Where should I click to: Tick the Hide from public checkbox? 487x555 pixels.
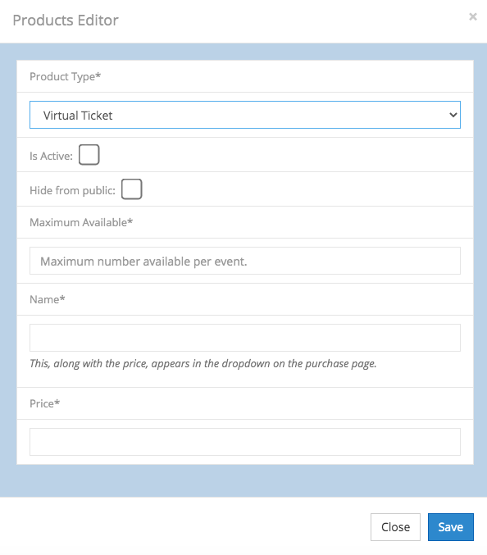point(132,189)
